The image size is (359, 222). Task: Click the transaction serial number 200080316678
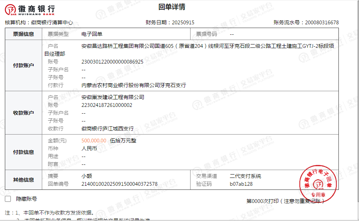tap(322, 22)
